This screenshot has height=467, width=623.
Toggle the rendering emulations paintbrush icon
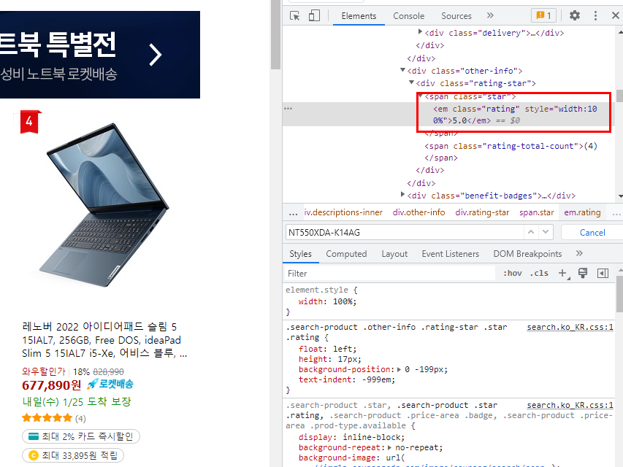tap(583, 273)
